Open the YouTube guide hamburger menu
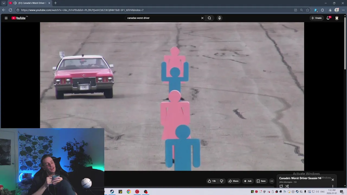Screen dimensions: 347x195 point(6,18)
